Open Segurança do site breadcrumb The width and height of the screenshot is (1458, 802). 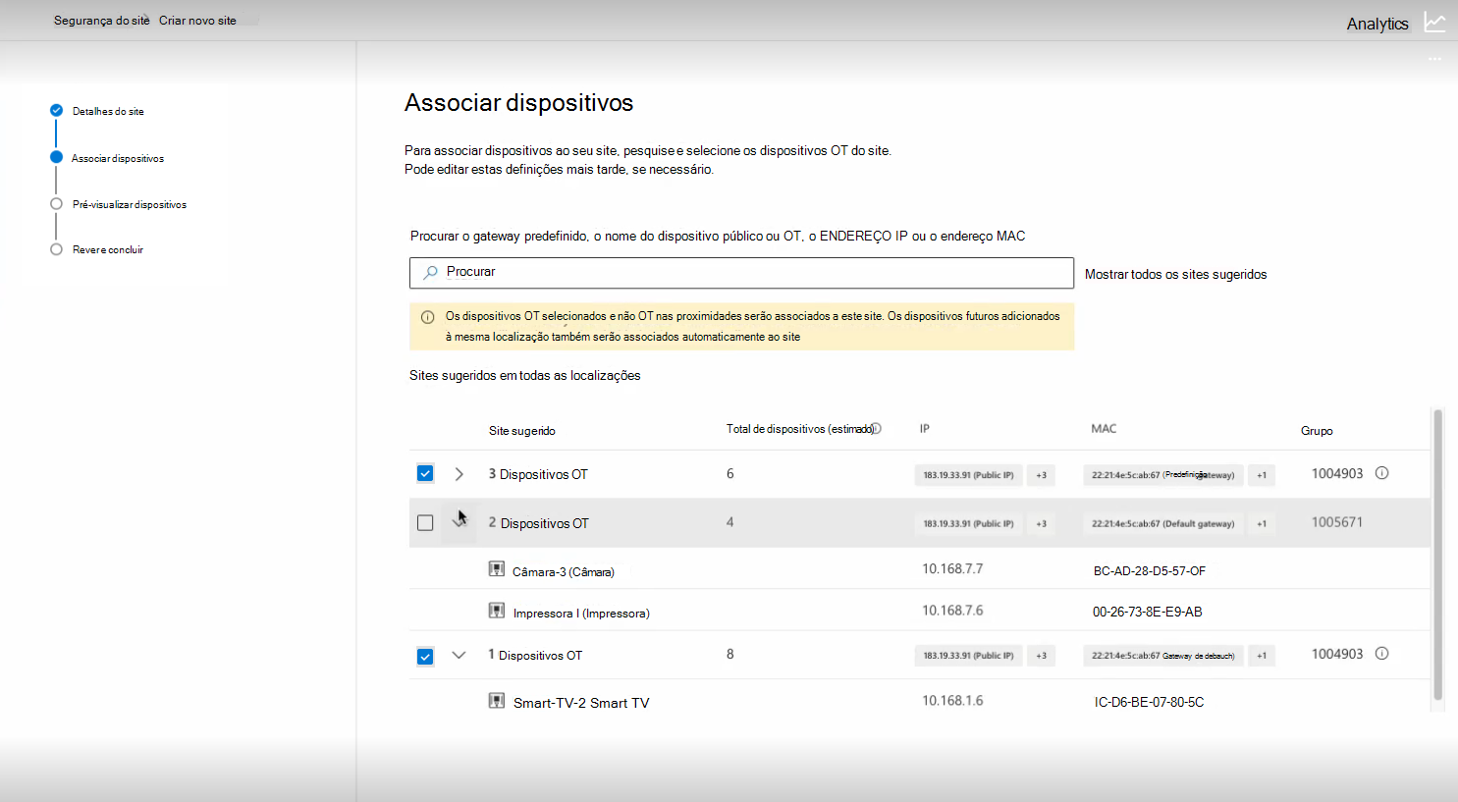pos(101,21)
